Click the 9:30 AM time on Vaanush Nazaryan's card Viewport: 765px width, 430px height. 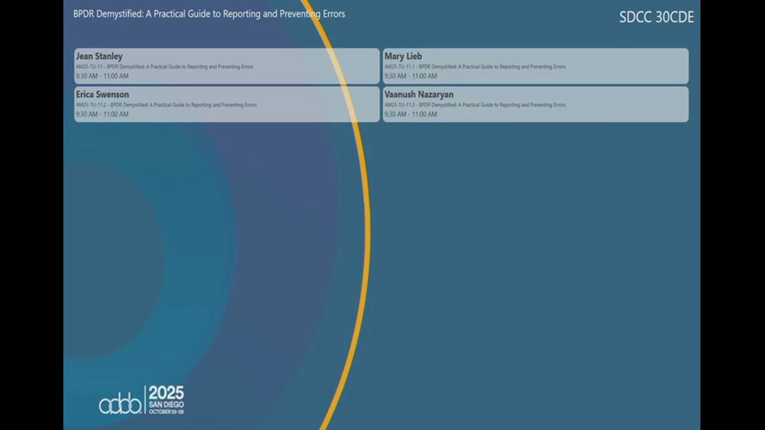395,115
